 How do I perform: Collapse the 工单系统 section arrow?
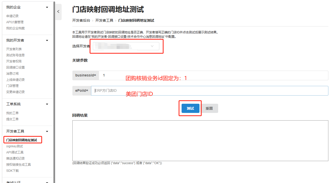point(47,104)
